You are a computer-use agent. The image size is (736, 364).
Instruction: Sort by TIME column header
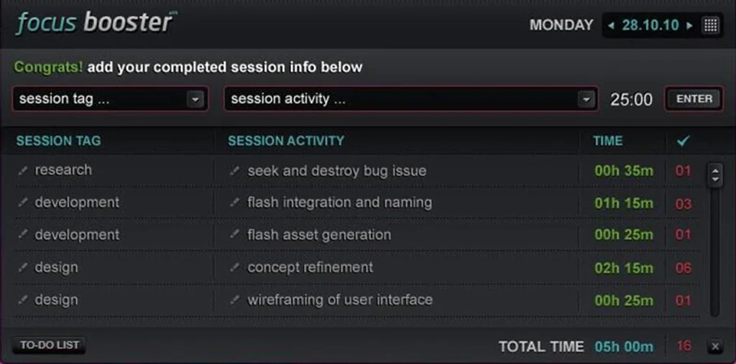608,141
